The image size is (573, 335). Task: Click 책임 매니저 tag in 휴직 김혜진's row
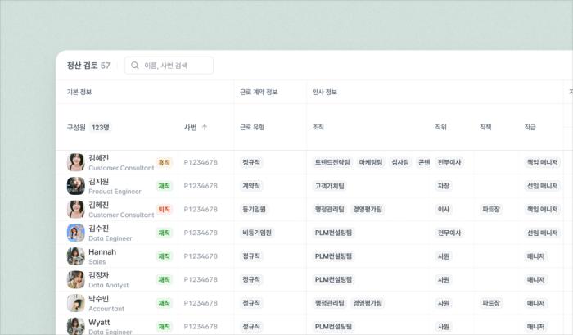click(x=542, y=162)
